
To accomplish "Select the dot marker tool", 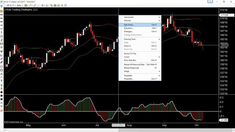I will point(1,95).
